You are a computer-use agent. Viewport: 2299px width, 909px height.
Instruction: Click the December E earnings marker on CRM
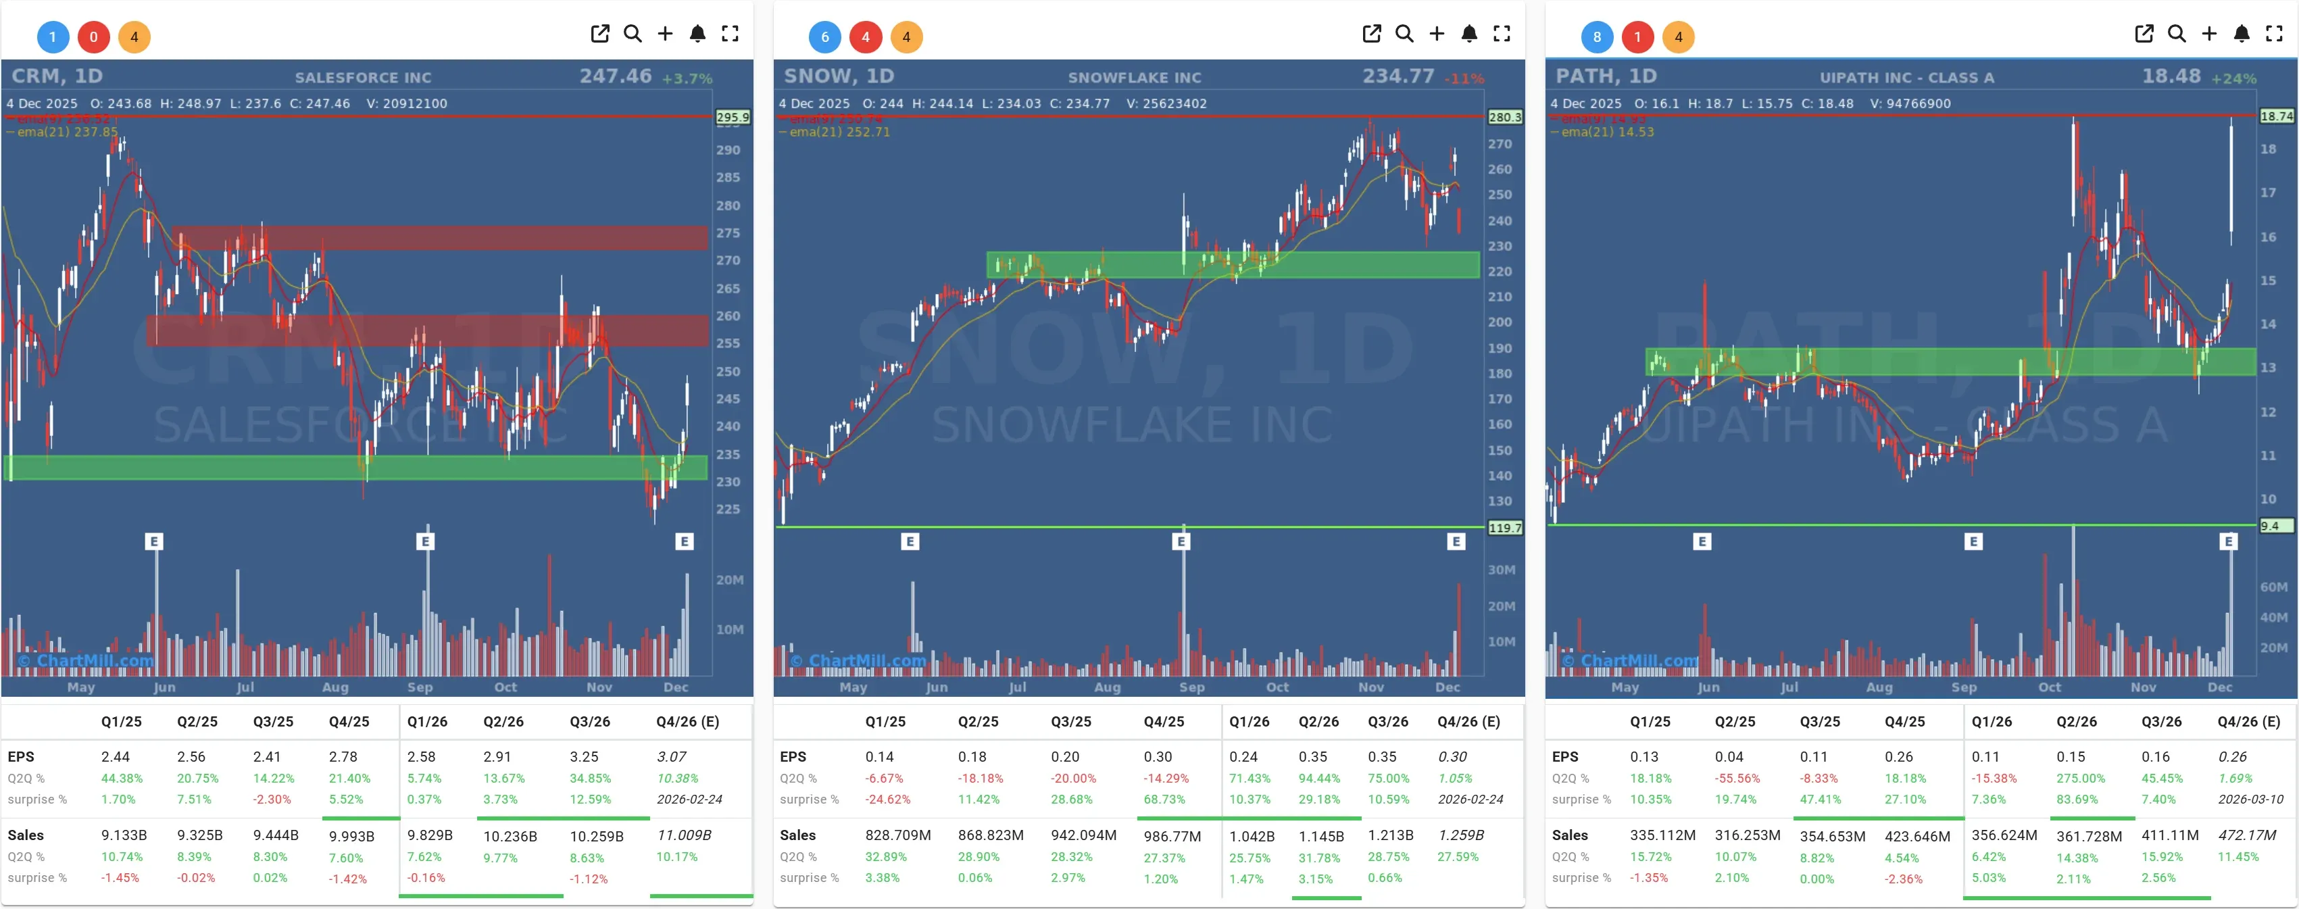[684, 540]
